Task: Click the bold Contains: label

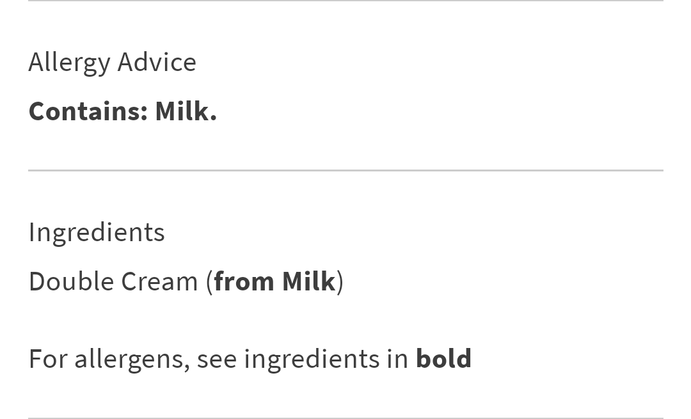Action: pos(88,111)
